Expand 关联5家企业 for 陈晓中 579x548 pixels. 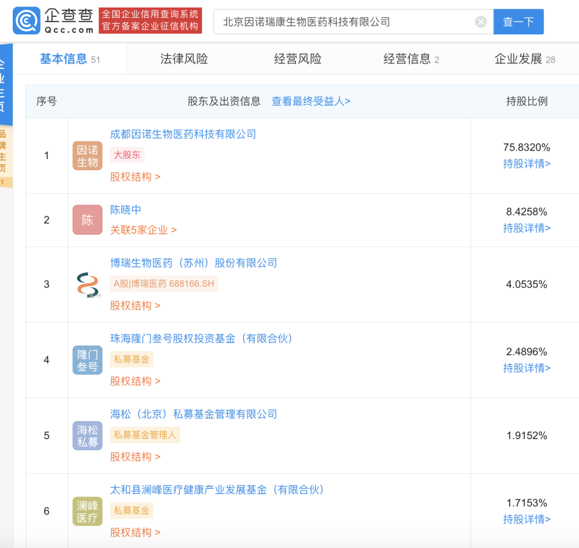pos(143,230)
